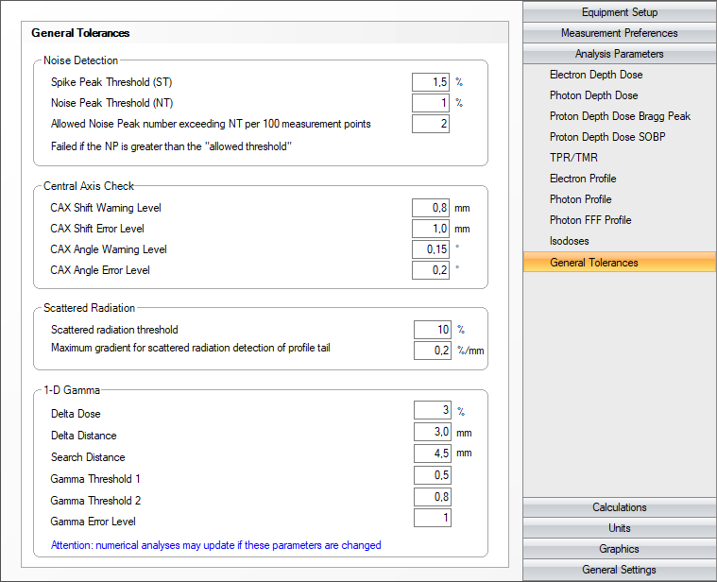The width and height of the screenshot is (717, 582).
Task: Edit the CAX Shift Warning Level field
Action: coord(430,208)
